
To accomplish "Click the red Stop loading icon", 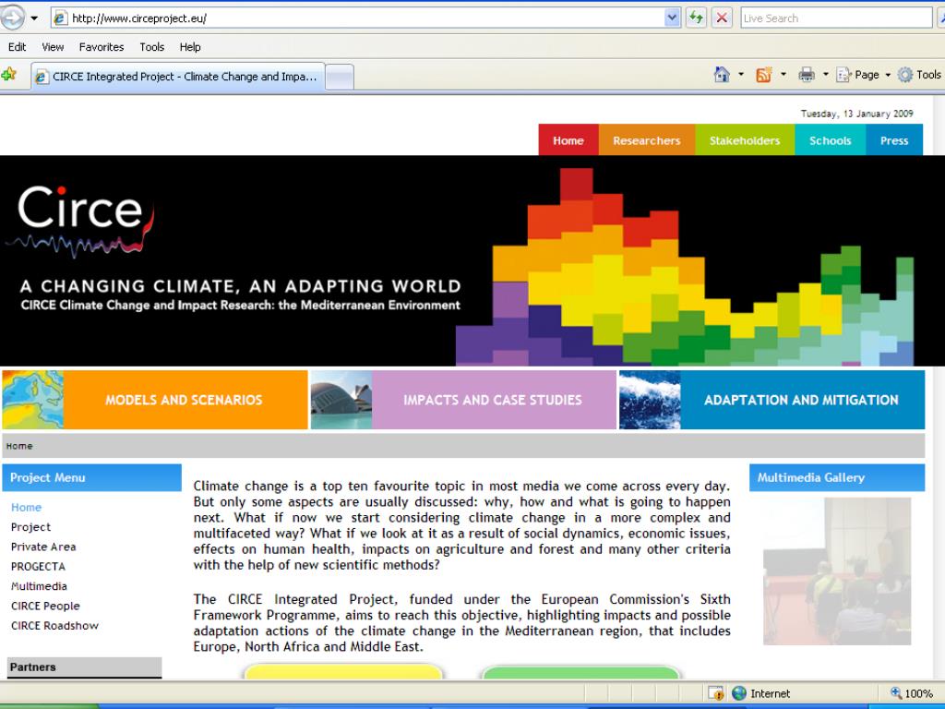I will click(x=722, y=18).
